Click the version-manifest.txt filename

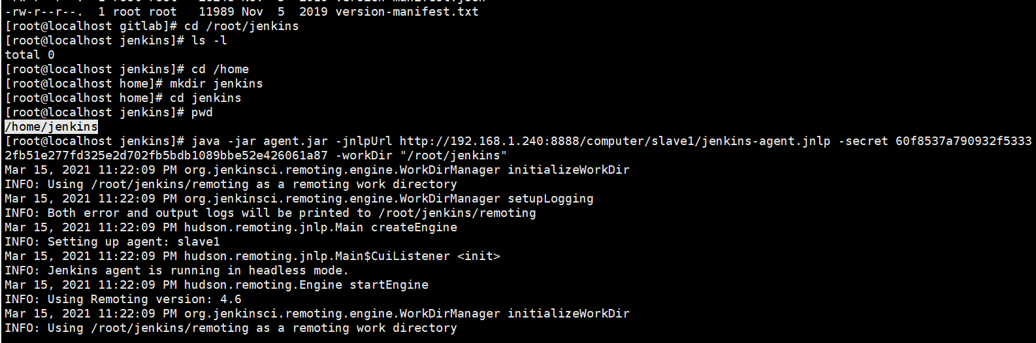click(407, 12)
